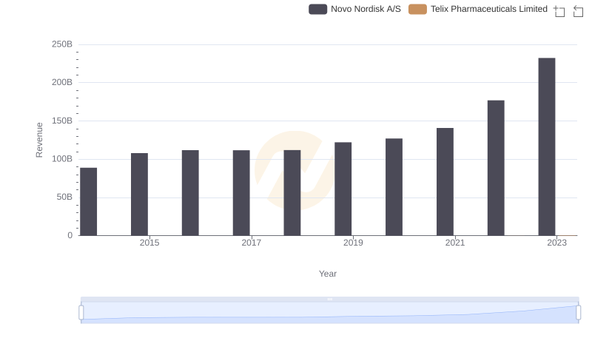Click the 2015 x-axis label
Image resolution: width=592 pixels, height=341 pixels.
[149, 243]
